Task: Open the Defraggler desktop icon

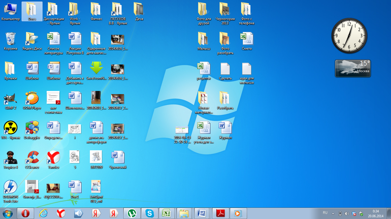Action: click(x=32, y=128)
